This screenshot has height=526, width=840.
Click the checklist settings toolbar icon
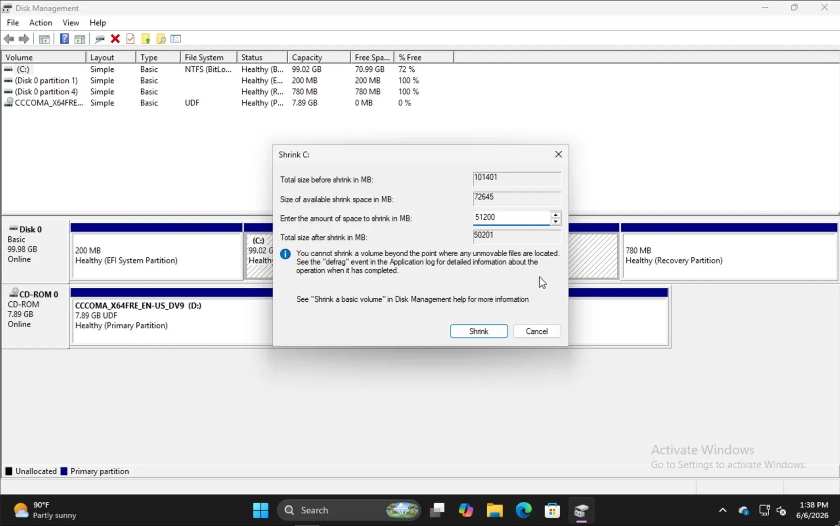176,39
